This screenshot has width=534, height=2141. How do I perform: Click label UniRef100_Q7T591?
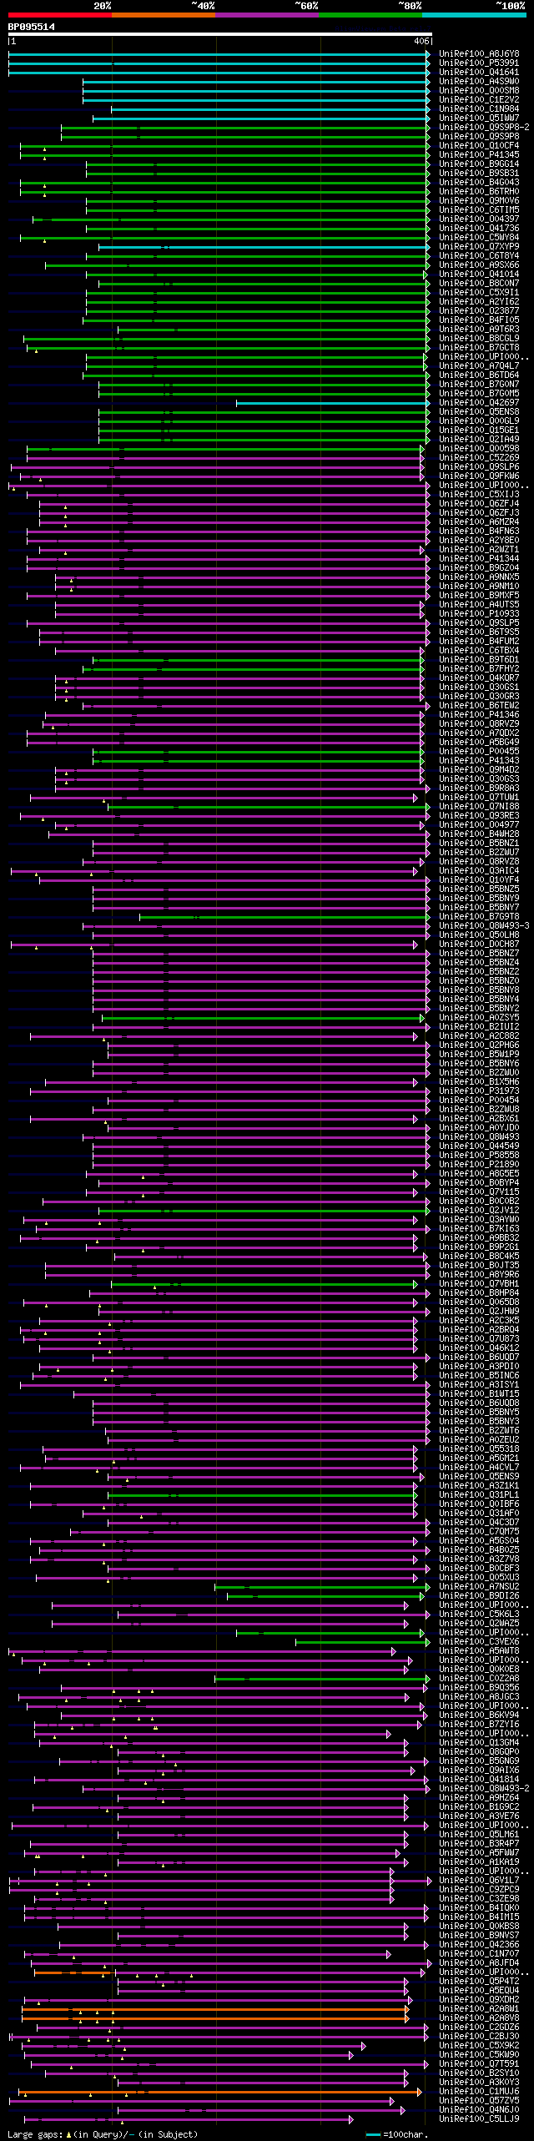click(479, 2064)
